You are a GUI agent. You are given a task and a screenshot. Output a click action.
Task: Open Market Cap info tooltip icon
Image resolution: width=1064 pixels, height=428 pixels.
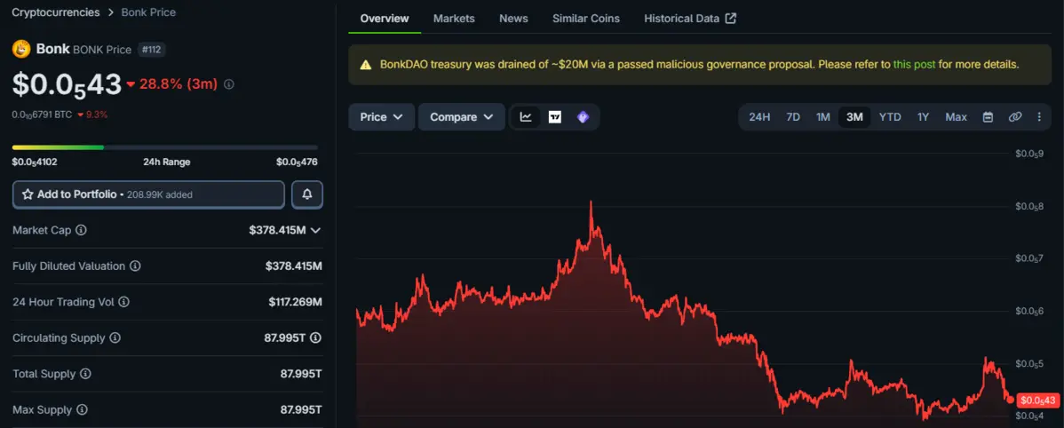tap(81, 230)
